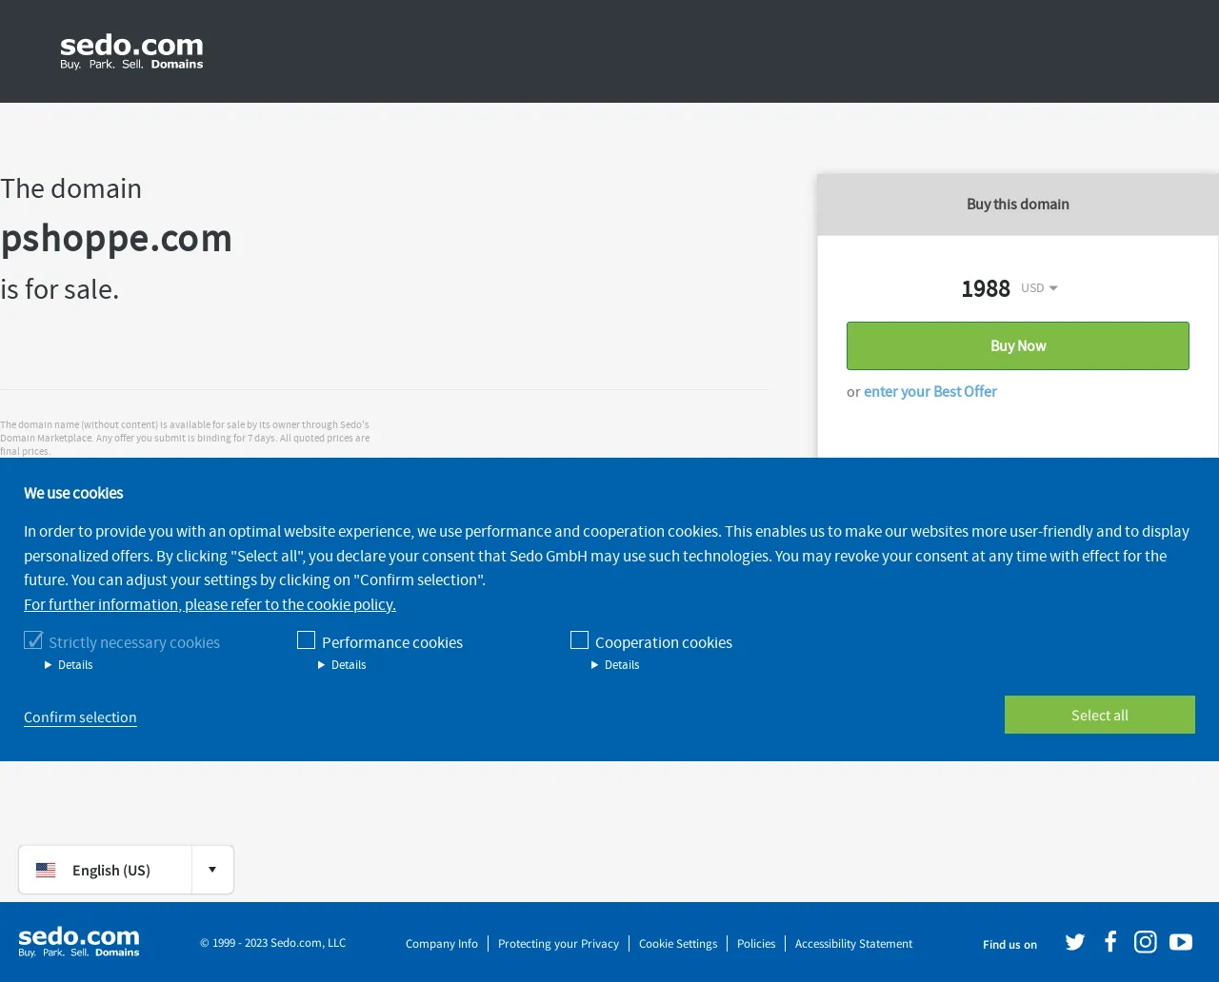Click the Select all cookies button

(1100, 715)
